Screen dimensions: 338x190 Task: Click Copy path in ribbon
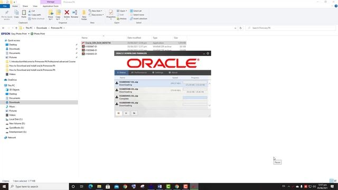click(x=34, y=15)
